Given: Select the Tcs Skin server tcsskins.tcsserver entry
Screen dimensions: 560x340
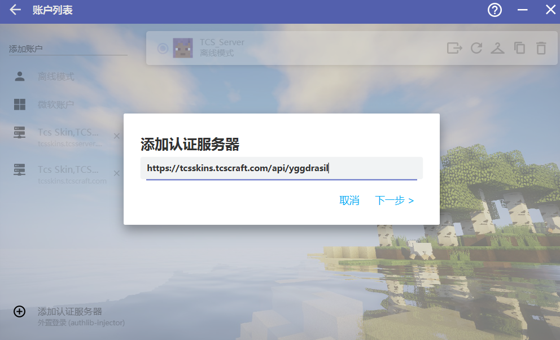Looking at the screenshot, I should [x=68, y=137].
